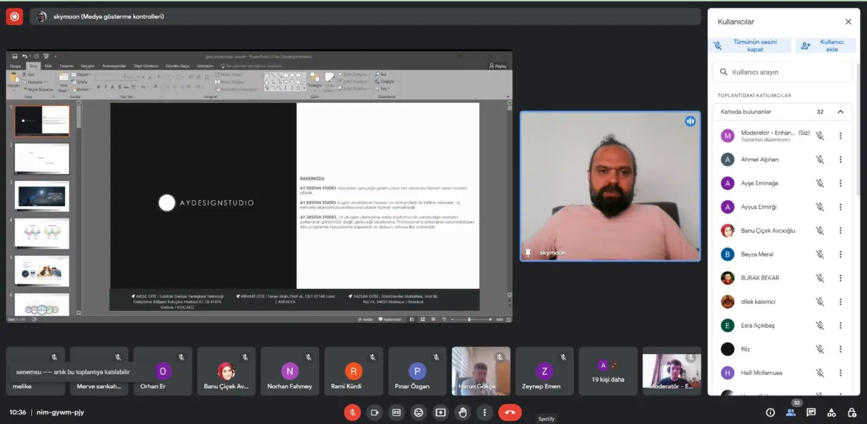Click the Kullanıcı arayın search field

pos(783,72)
